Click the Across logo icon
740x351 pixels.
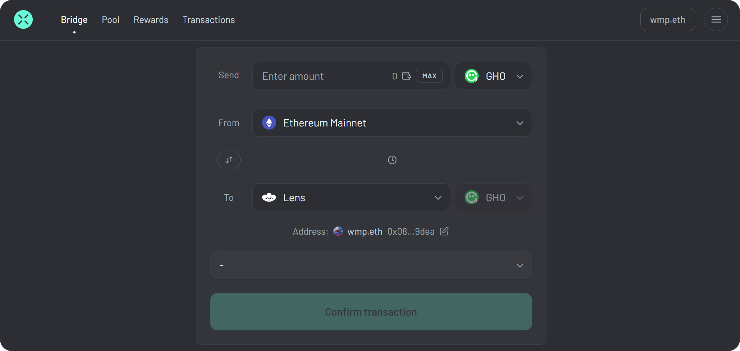[x=23, y=19]
